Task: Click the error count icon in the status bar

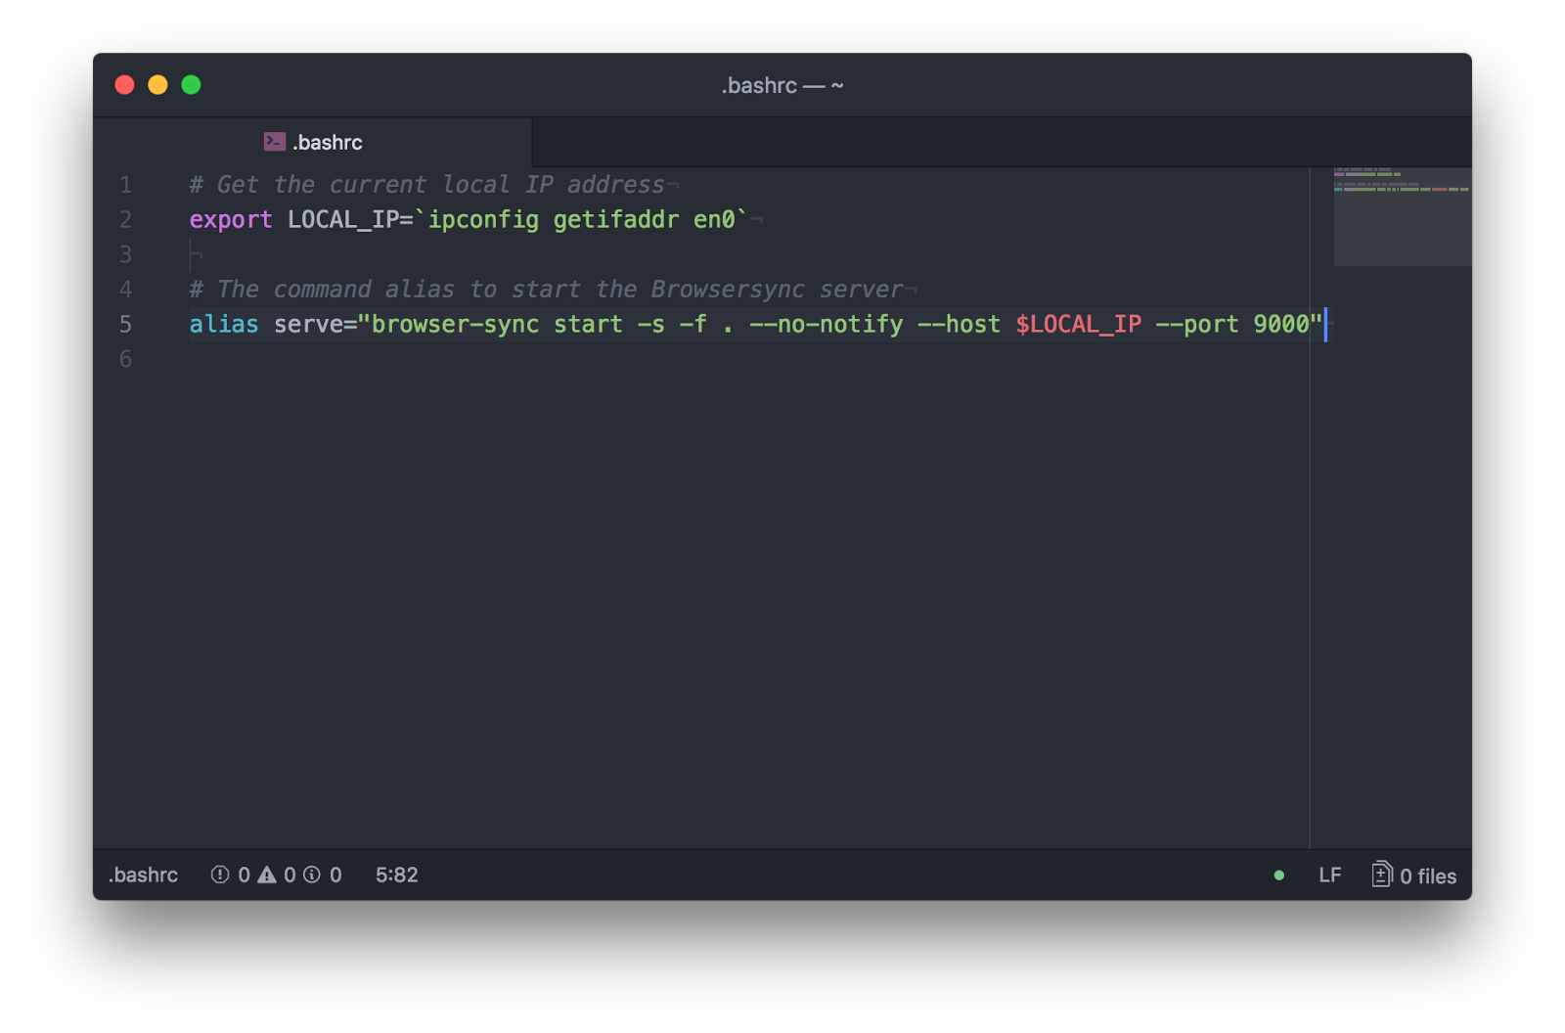Action: (x=222, y=875)
